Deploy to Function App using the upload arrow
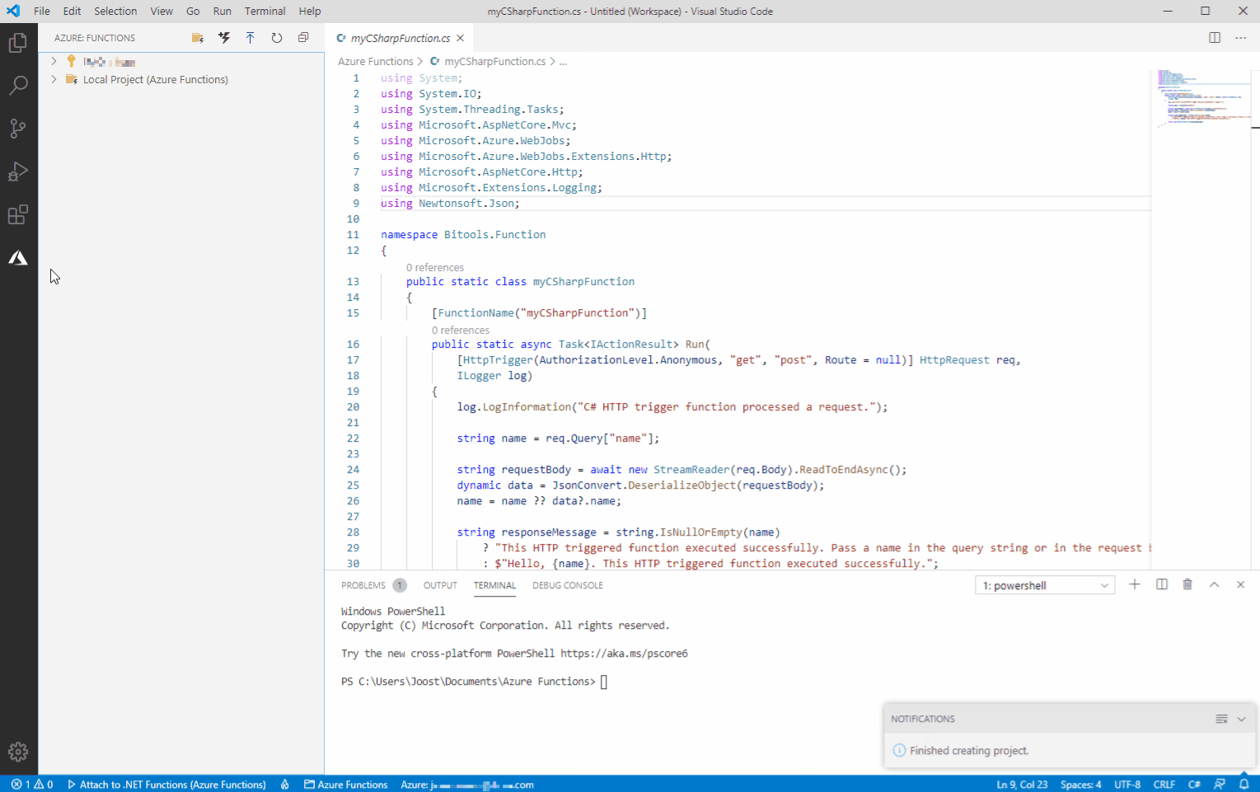1260x792 pixels. (250, 37)
